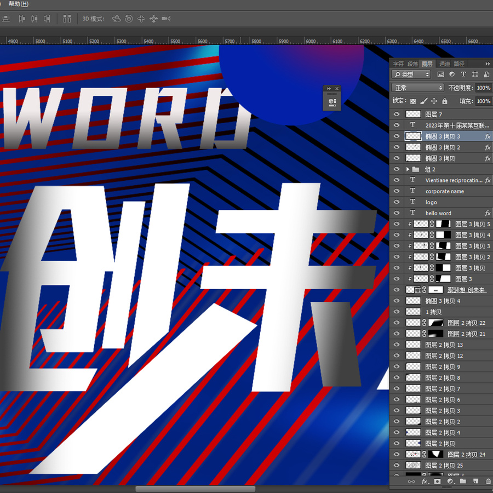The image size is (493, 493).
Task: Click the 不透明度 100% field
Action: (483, 88)
